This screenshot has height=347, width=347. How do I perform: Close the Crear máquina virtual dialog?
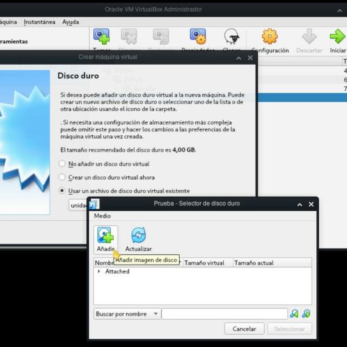250,58
